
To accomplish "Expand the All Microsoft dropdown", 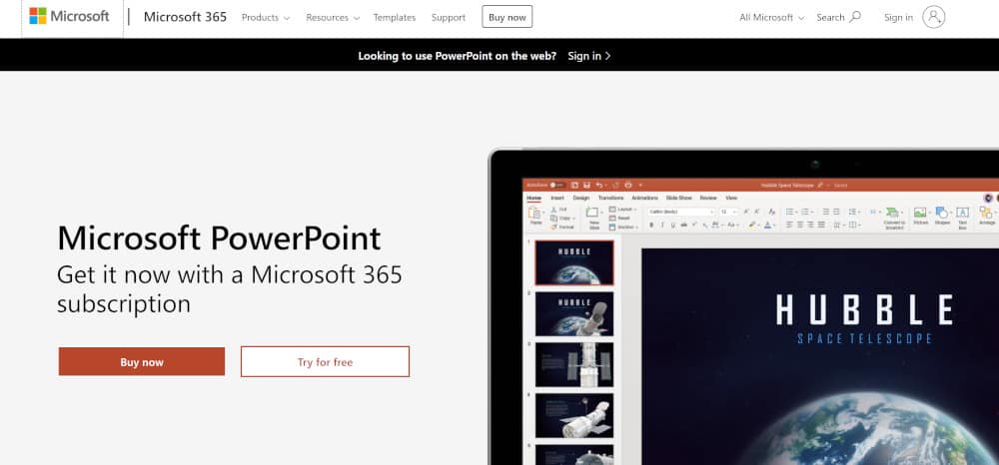I will pos(771,18).
